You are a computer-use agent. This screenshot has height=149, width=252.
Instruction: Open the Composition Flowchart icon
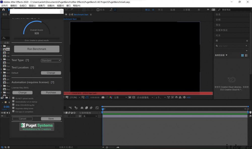tap(180, 97)
